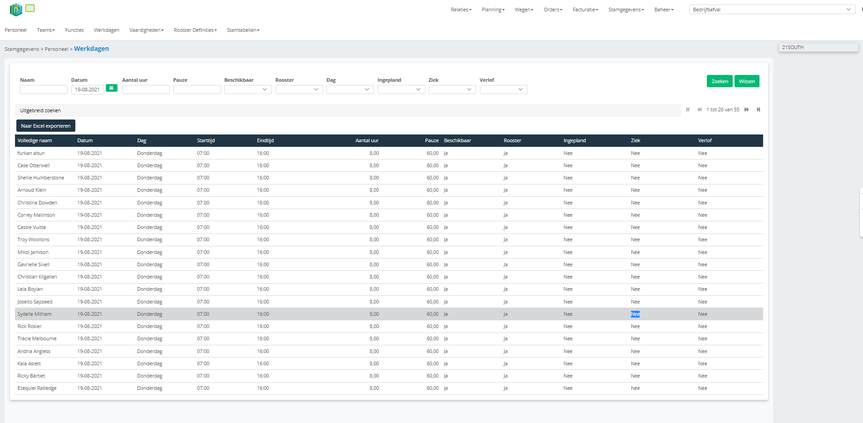Select the 'Case Otterwell' row name
Viewport: 863px width, 423px height.
coord(34,165)
